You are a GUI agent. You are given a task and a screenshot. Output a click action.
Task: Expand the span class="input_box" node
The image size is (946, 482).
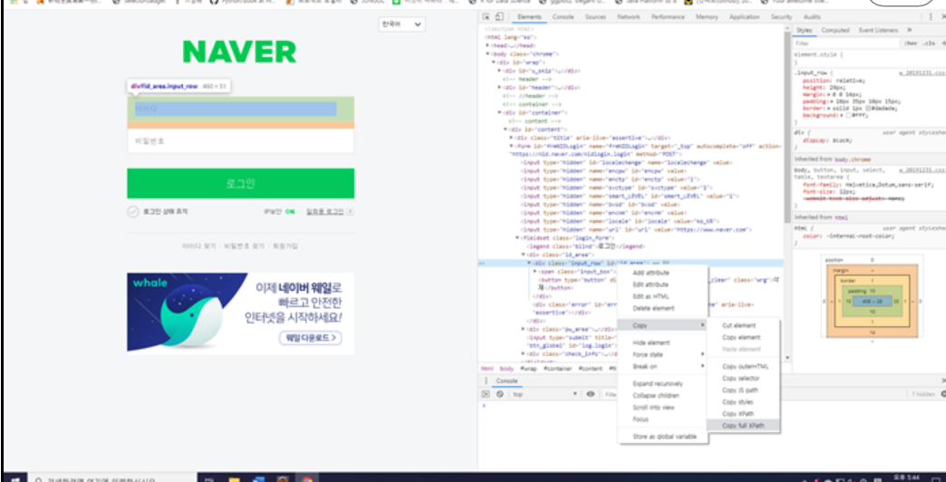point(536,272)
